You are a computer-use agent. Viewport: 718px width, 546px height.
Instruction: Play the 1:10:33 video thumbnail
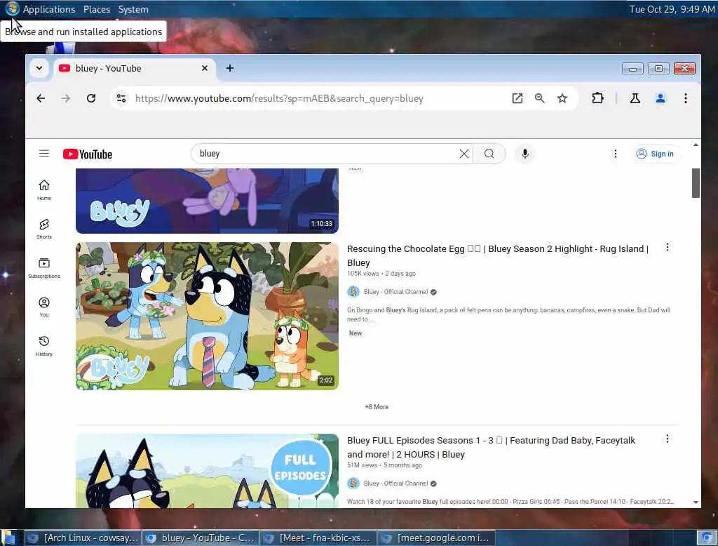207,201
